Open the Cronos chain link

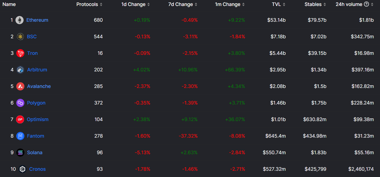coord(37,169)
